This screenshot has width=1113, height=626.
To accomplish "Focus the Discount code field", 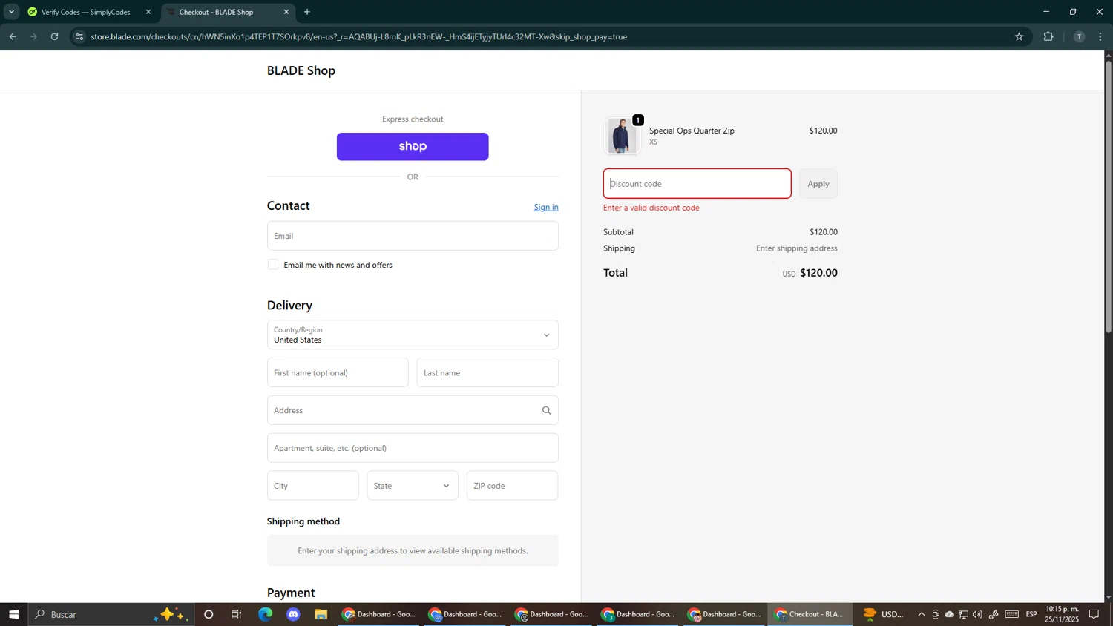I will tap(697, 184).
